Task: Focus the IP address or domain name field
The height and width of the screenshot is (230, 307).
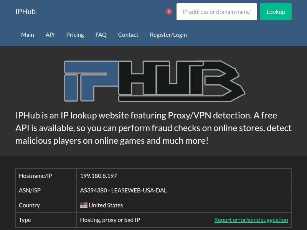Action: point(216,12)
